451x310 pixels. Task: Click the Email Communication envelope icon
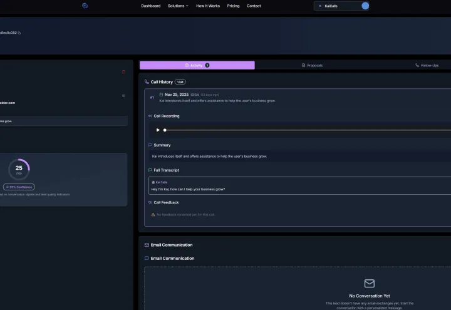pyautogui.click(x=147, y=245)
